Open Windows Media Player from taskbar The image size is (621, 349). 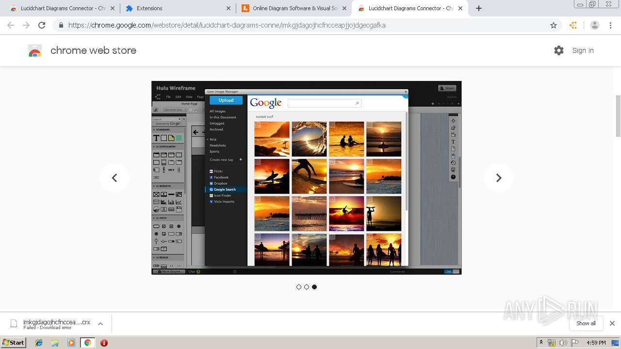click(71, 343)
